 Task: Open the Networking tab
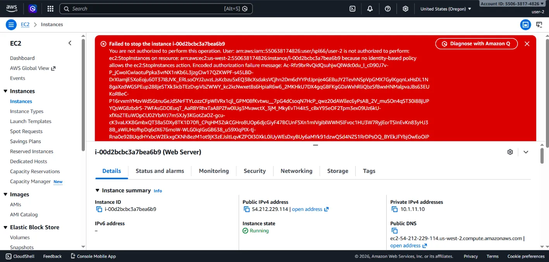pos(296,171)
